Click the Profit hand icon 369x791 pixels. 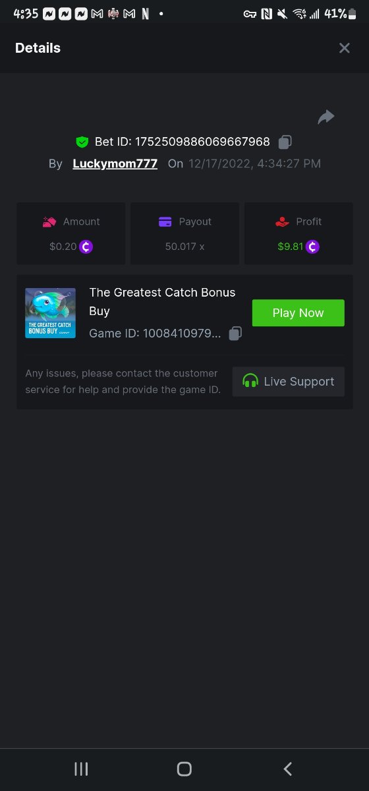283,221
